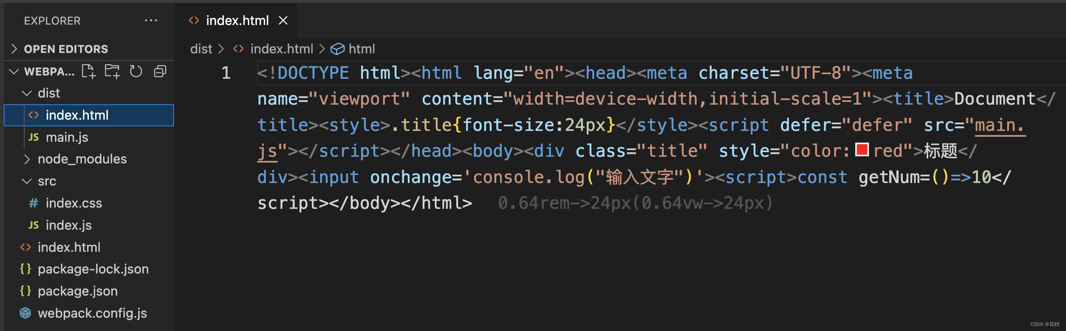
Task: Click the index.html breadcrumb segment
Action: coord(282,49)
